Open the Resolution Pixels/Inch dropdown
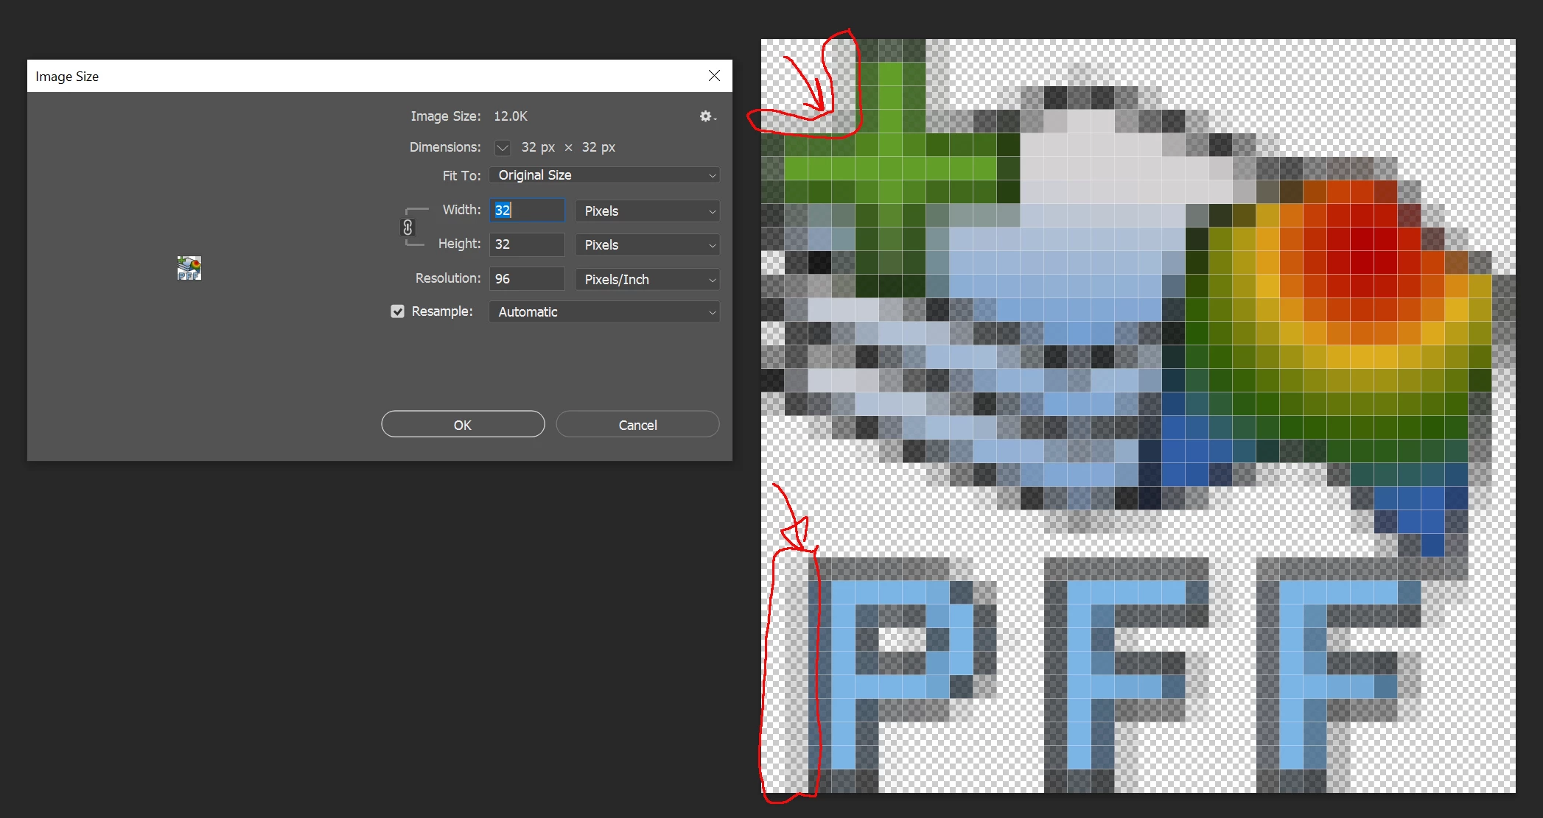Screen dimensions: 1543x818 (x=647, y=280)
